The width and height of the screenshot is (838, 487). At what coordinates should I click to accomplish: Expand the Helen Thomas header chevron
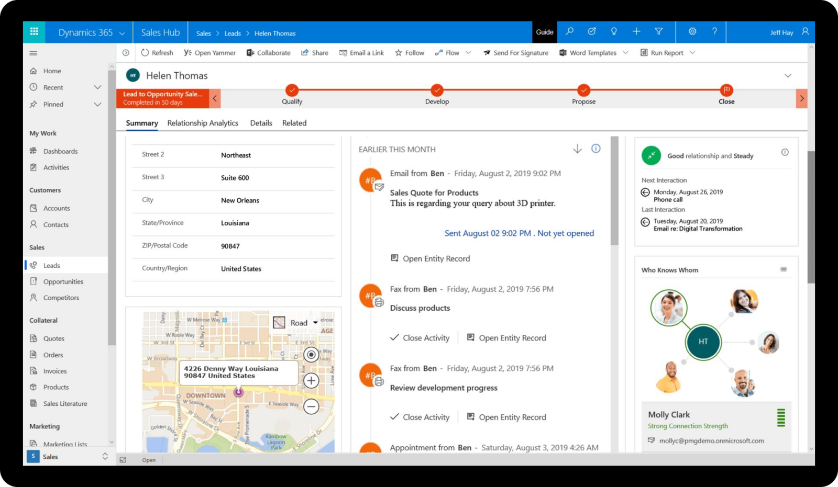pos(788,76)
